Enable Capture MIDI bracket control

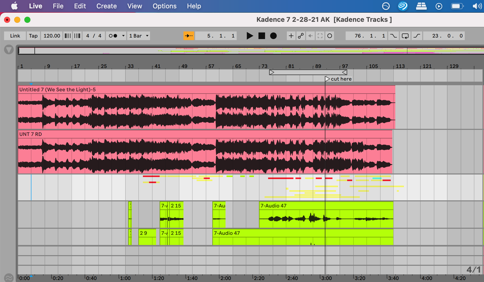pyautogui.click(x=320, y=36)
